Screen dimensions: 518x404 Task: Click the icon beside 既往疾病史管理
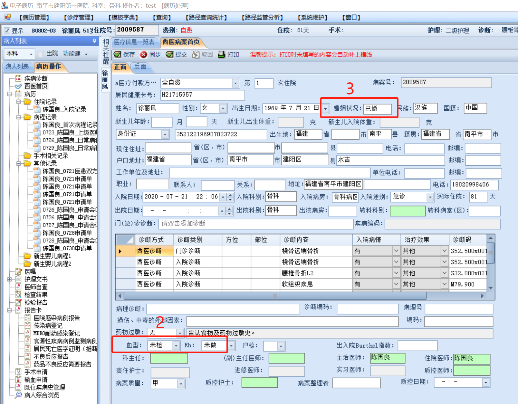[x=18, y=387]
